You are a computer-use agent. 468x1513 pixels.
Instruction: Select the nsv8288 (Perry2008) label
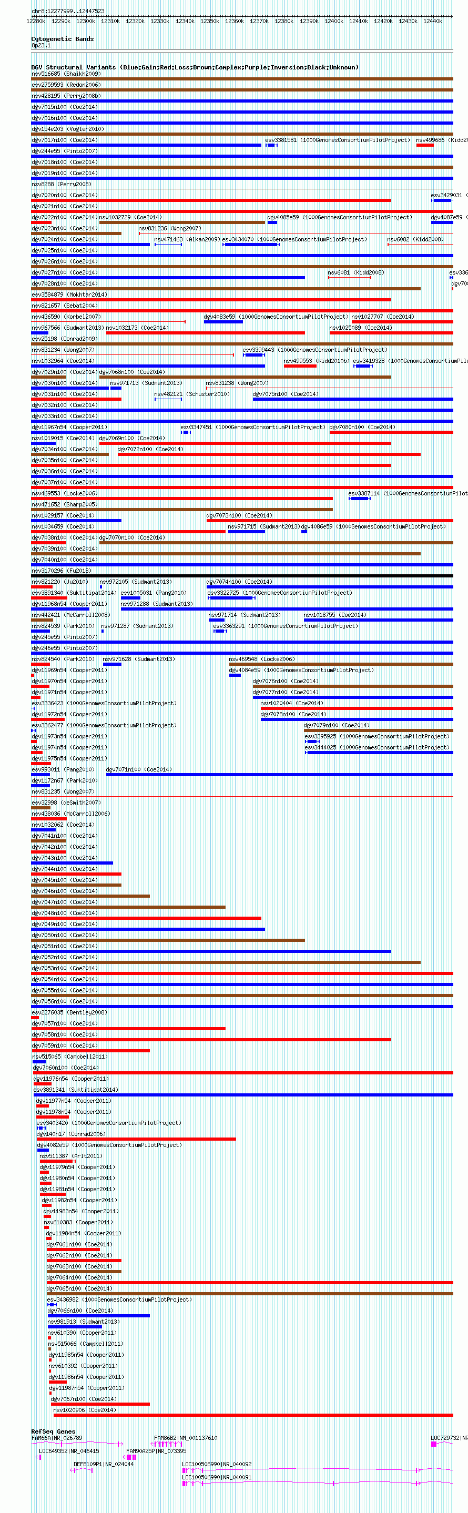pos(62,184)
